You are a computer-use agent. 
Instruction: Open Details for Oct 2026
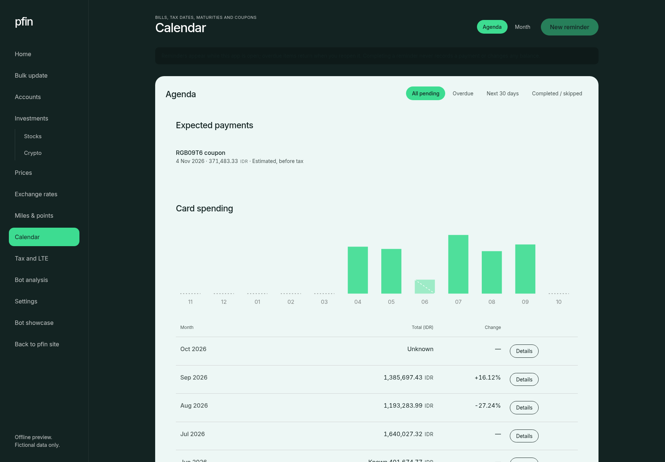[524, 351]
